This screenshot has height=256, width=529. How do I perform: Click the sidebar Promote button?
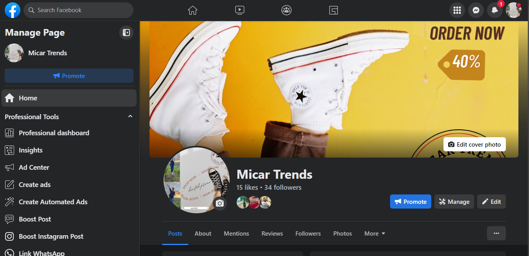(x=69, y=76)
